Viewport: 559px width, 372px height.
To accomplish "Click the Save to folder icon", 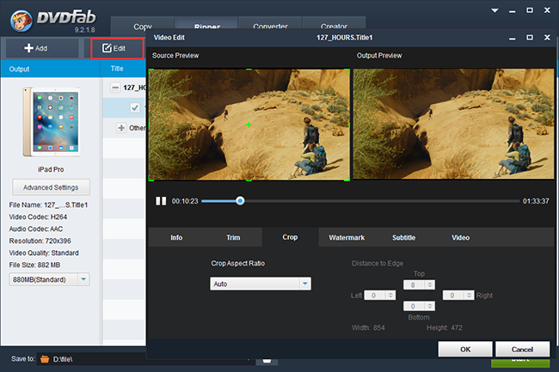I will (45, 359).
